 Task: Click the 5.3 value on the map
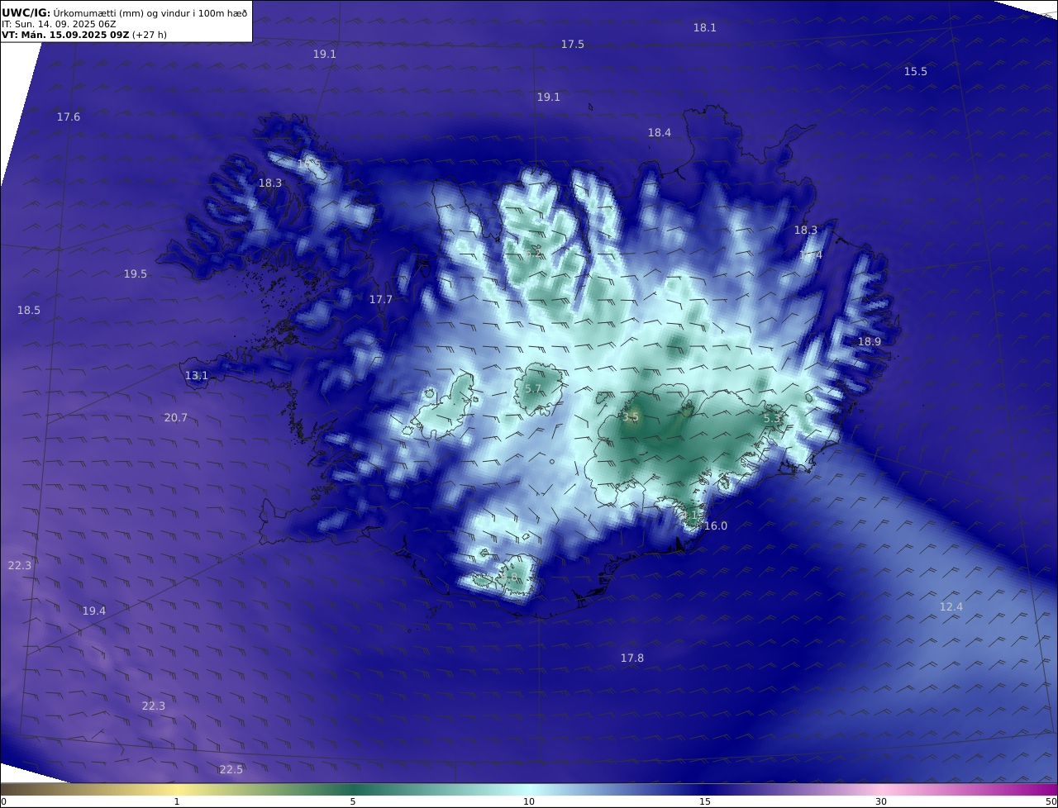coord(772,419)
